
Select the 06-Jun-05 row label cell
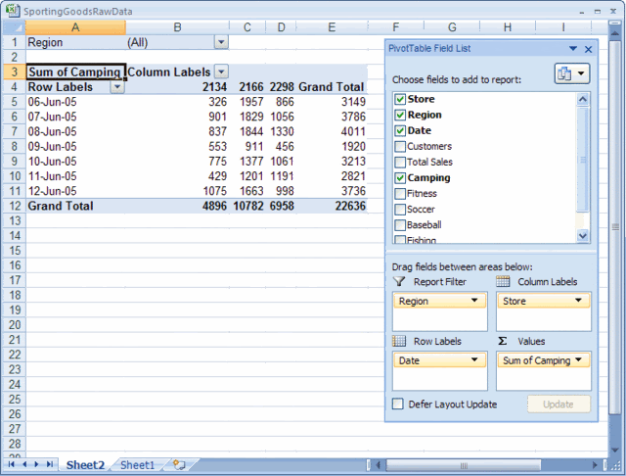point(75,102)
